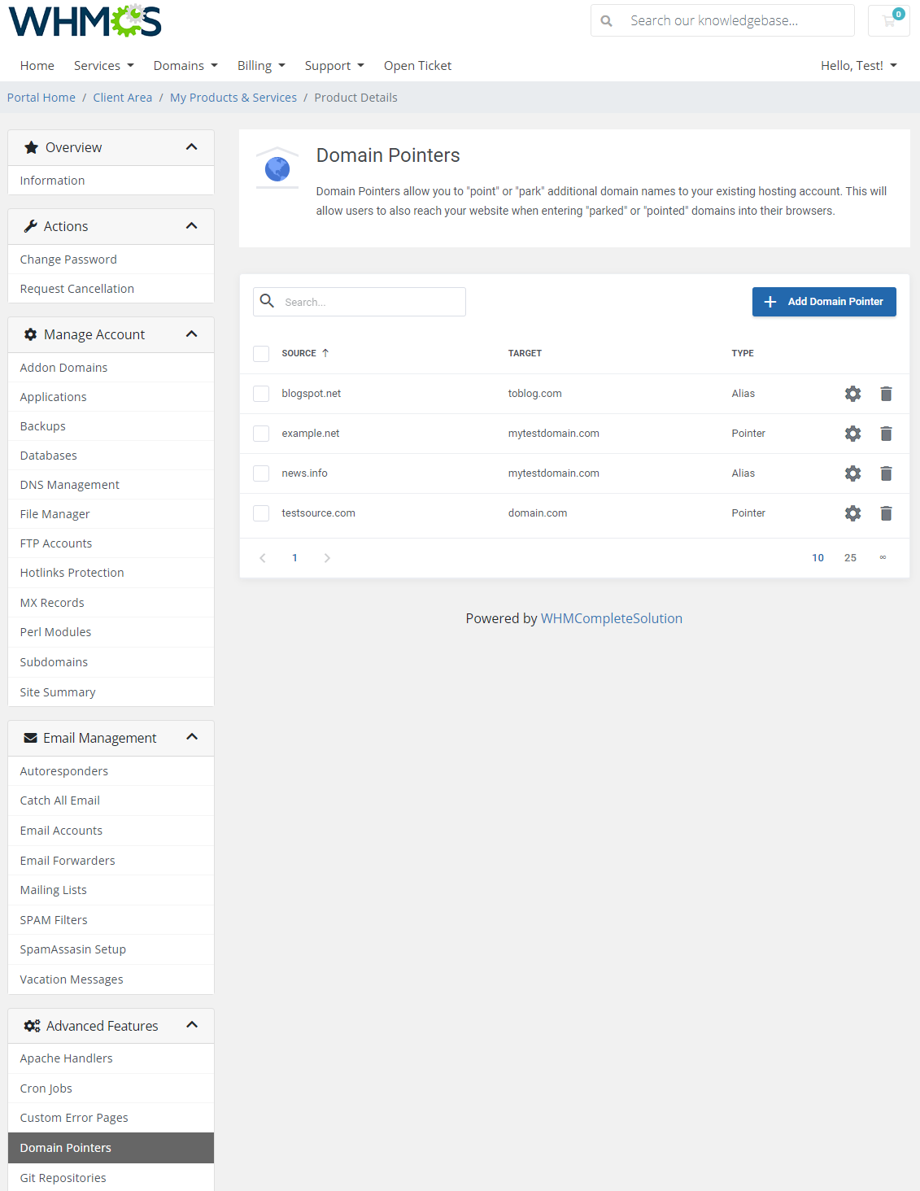Select all rows using header checkbox
This screenshot has height=1191, width=920.
(x=261, y=354)
